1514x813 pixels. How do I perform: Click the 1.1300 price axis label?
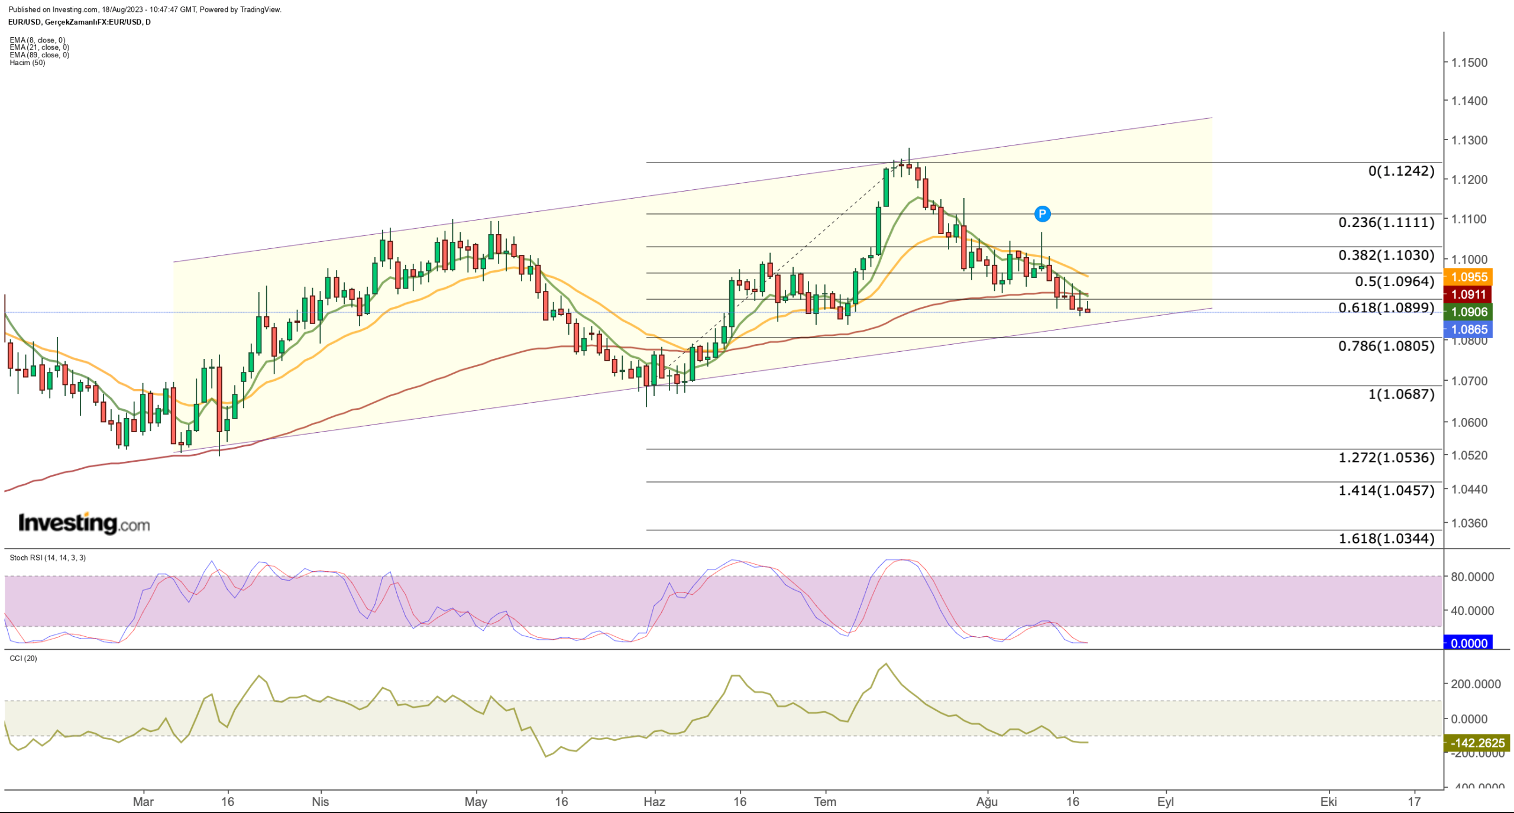pos(1469,140)
